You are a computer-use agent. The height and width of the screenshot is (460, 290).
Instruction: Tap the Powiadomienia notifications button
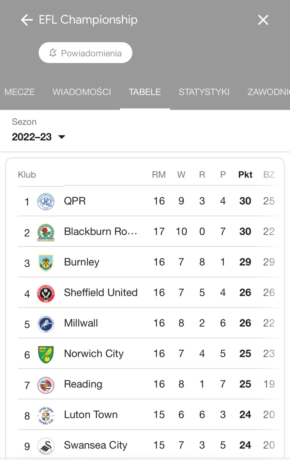(86, 53)
